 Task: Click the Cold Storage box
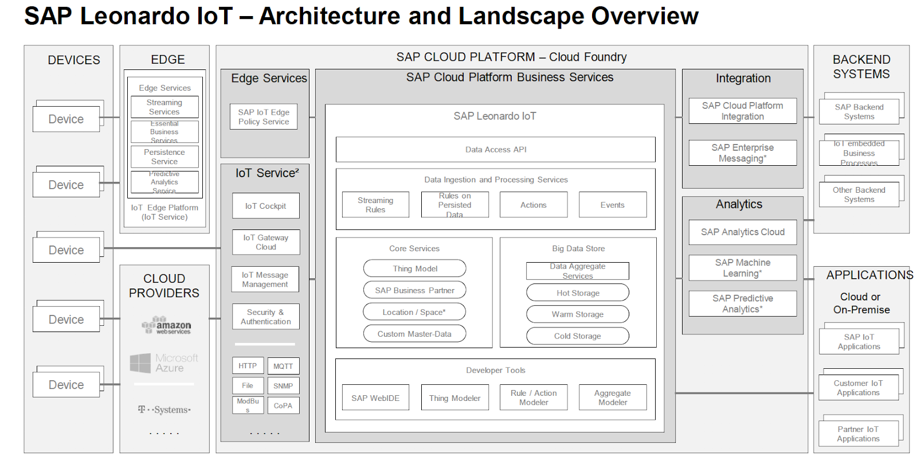tap(578, 336)
